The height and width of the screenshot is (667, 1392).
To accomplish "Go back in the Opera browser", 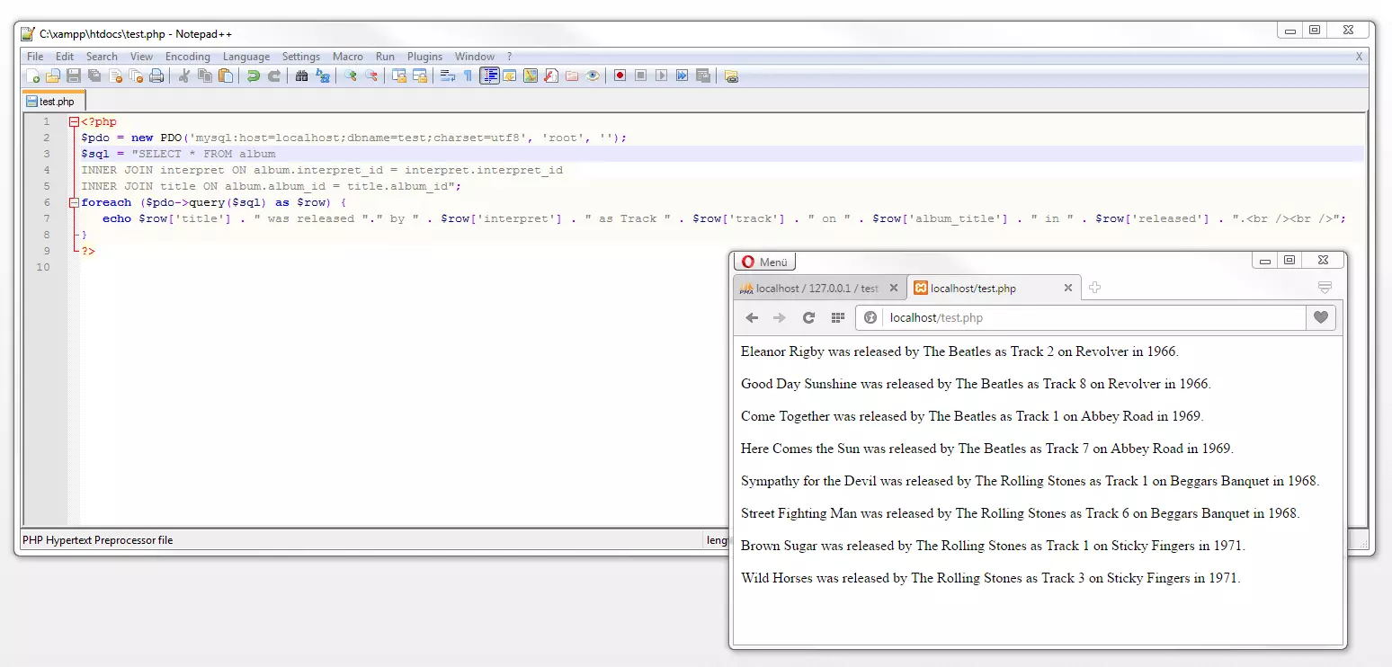I will [x=752, y=317].
